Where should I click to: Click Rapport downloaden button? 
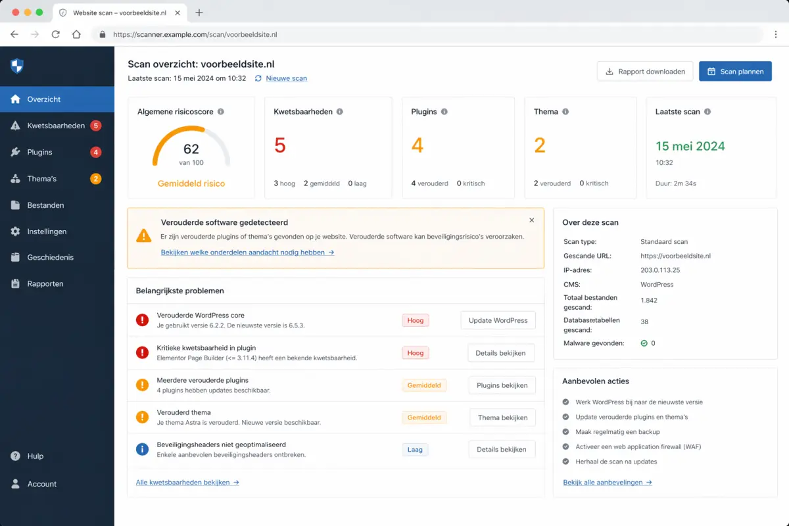[x=645, y=72]
